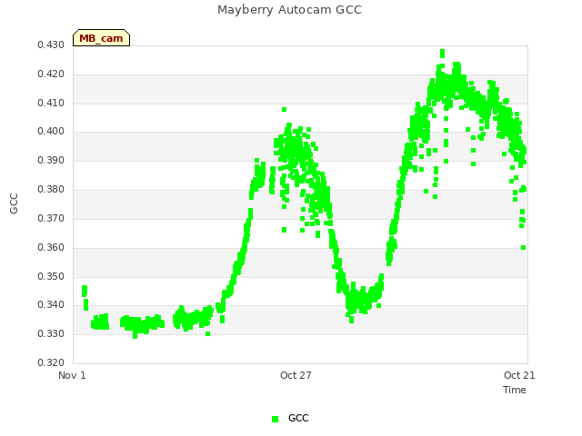Click the 0.320 y-axis value

pos(51,362)
